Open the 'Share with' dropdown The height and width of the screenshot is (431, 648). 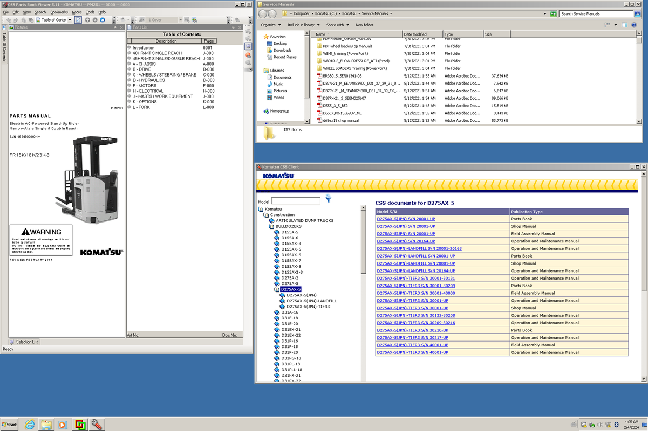(x=337, y=25)
